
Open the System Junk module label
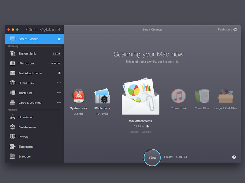[27, 54]
